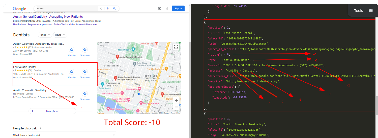This screenshot has width=378, height=138.
Task: Open the Tools sliders icon in JSON panel
Action: click(x=370, y=10)
